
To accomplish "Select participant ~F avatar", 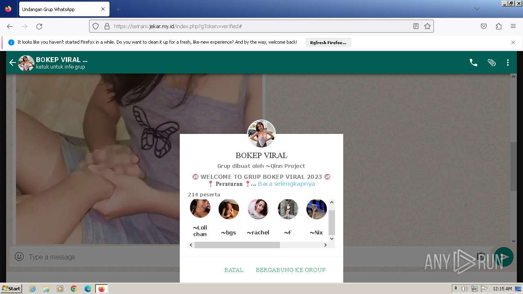I will pos(288,209).
